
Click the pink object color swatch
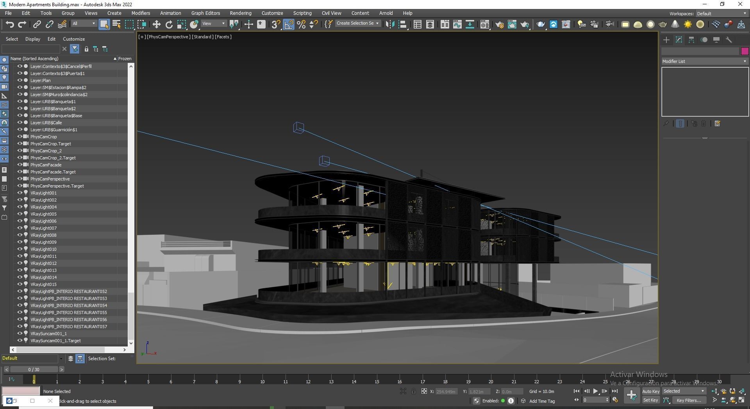tap(745, 51)
